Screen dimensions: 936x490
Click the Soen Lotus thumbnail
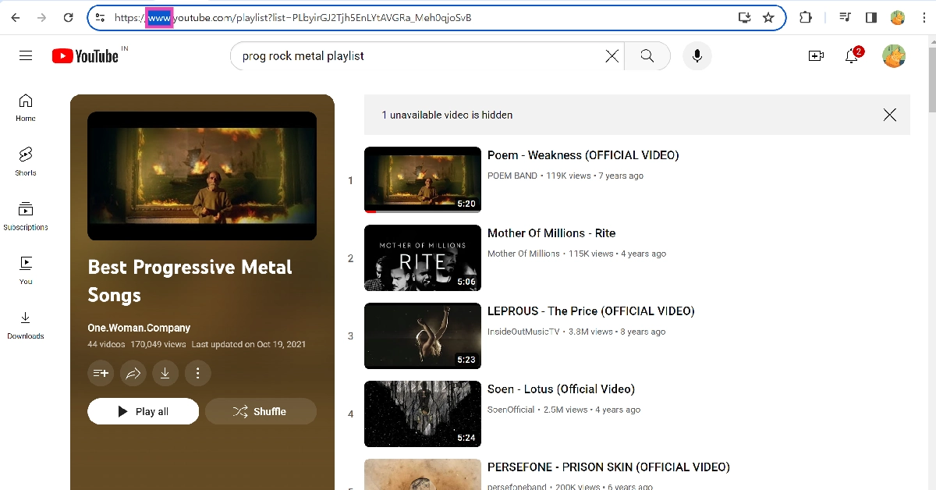tap(423, 414)
